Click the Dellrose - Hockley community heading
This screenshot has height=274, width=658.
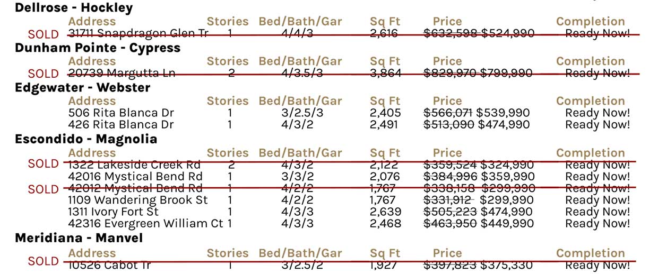click(74, 8)
